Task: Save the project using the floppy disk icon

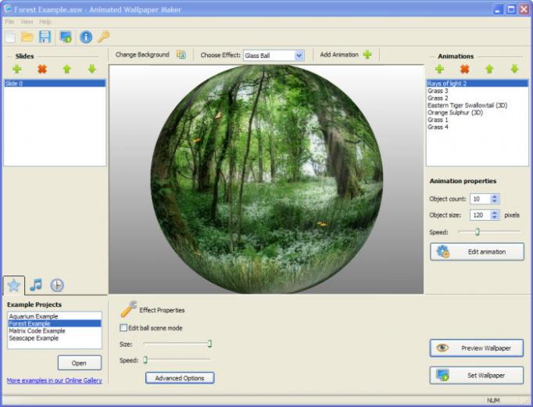Action: (45, 37)
